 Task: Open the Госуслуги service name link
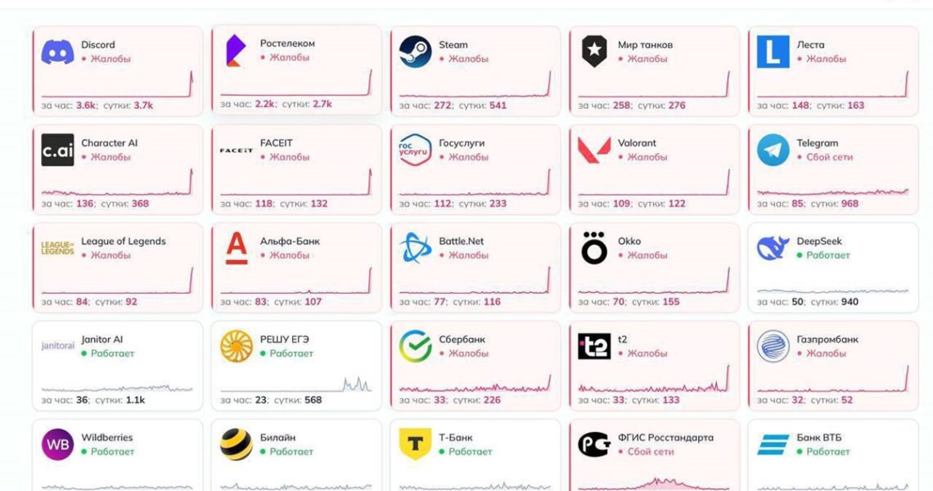click(x=462, y=143)
